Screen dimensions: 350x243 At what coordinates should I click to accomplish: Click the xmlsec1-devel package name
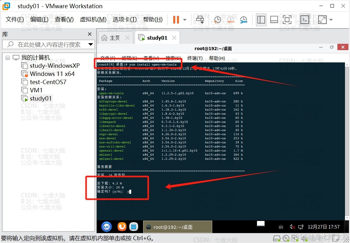111,159
